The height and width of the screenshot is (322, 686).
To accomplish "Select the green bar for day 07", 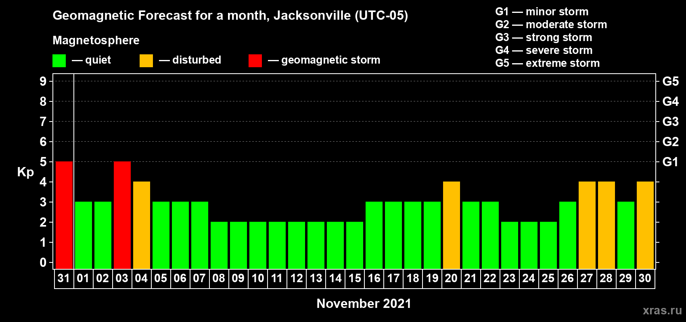I will pos(200,235).
